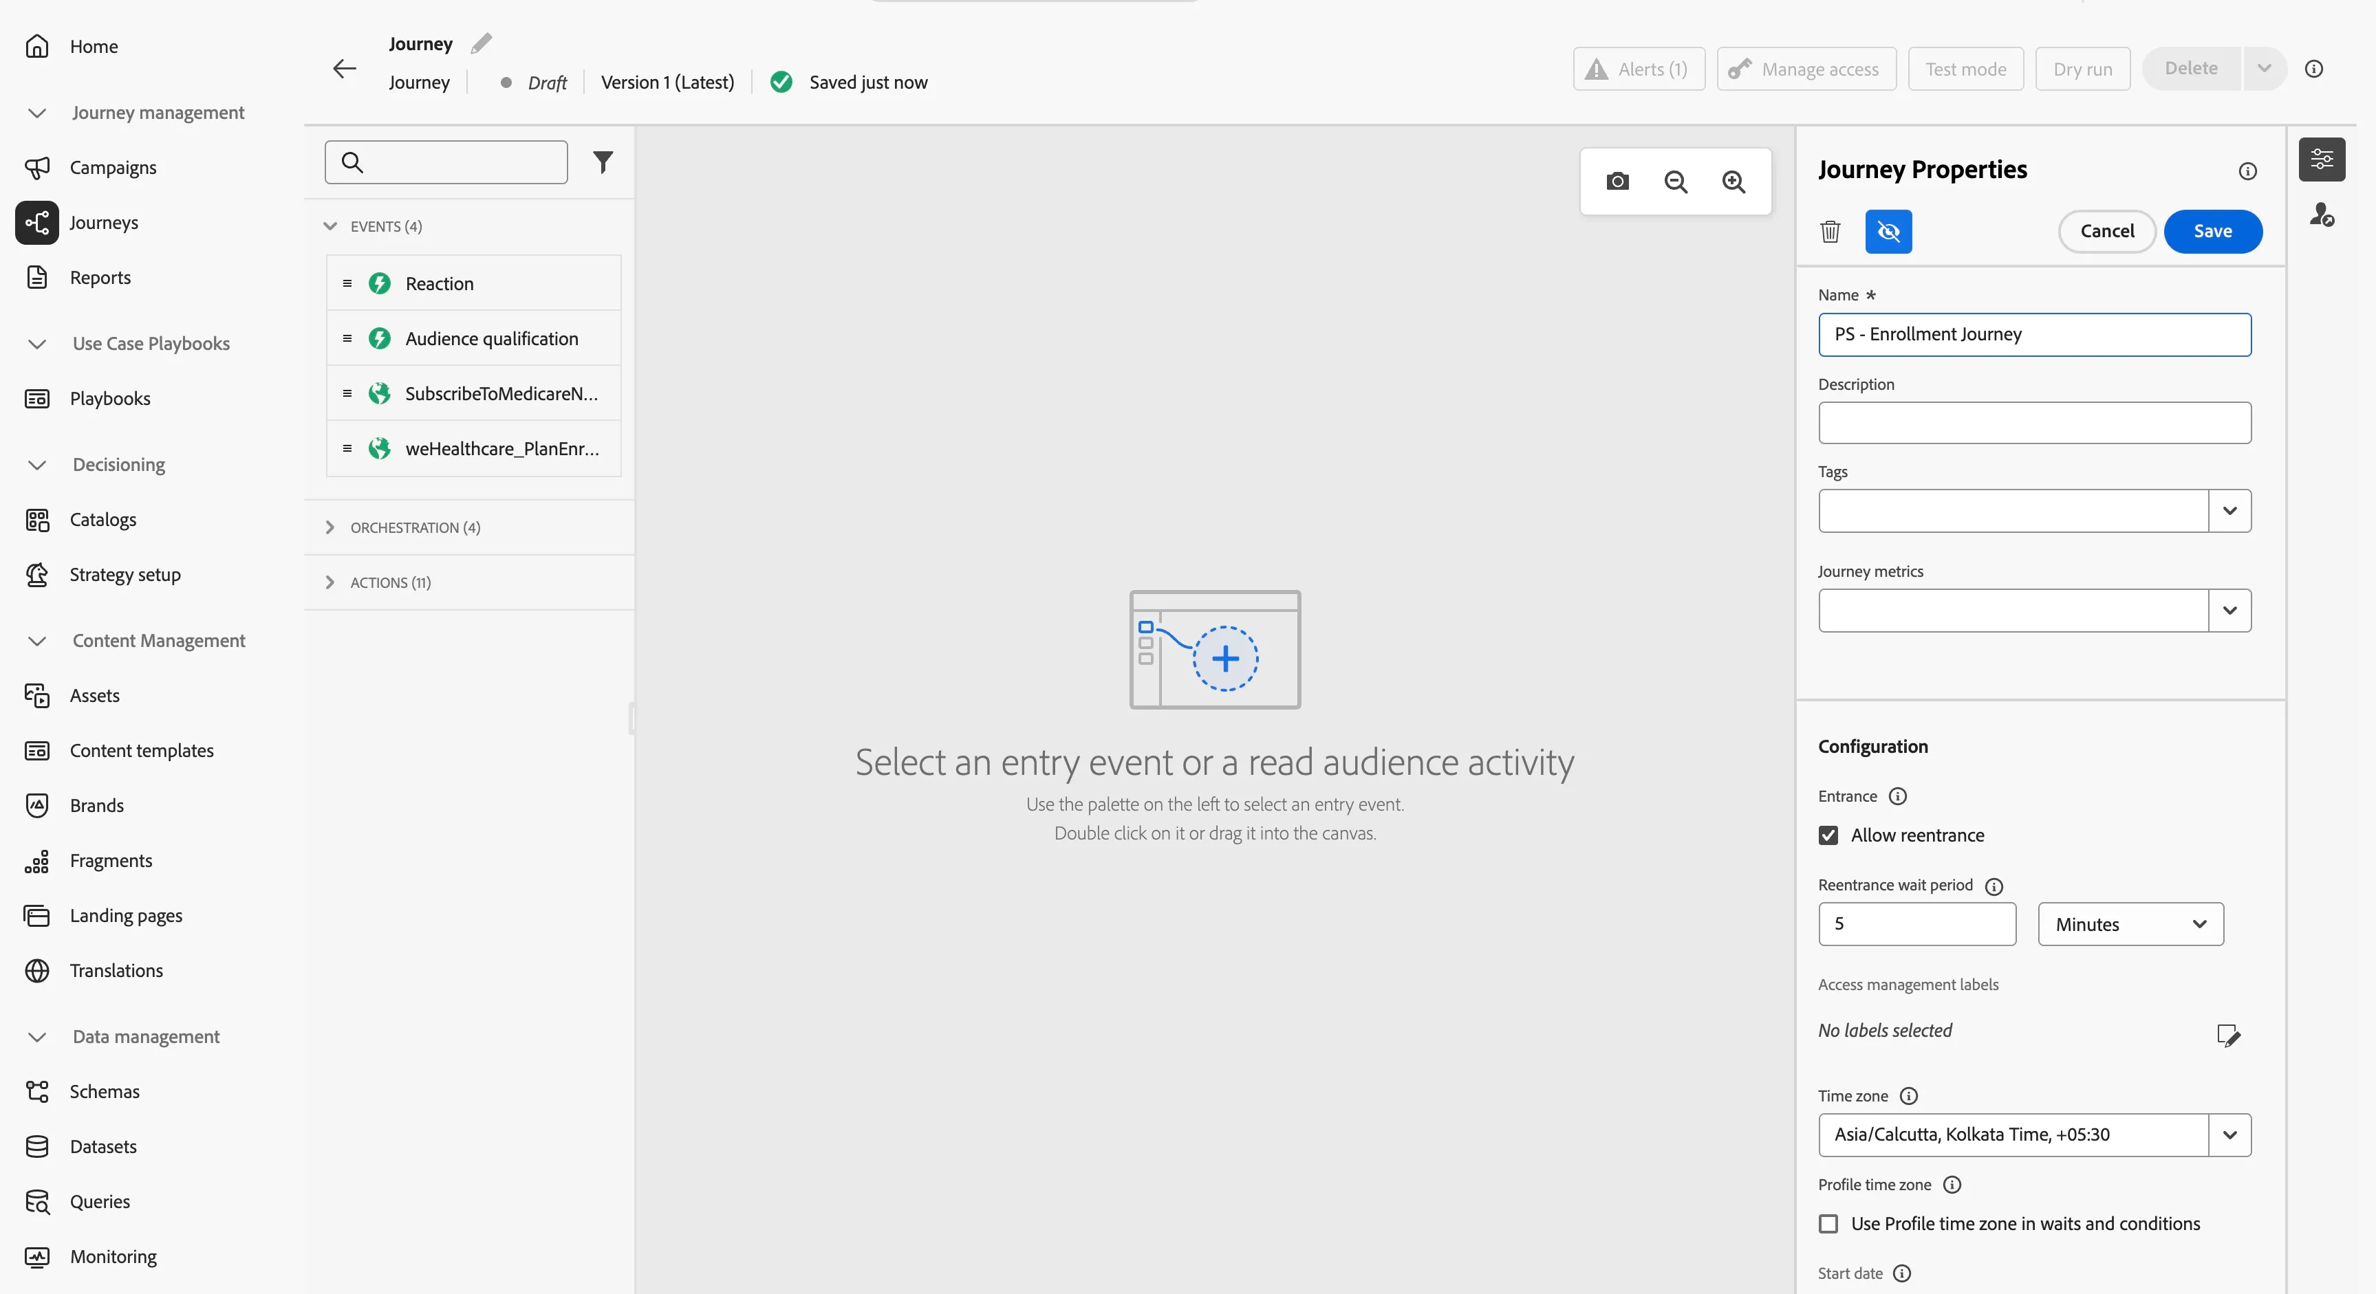Click the info icon beside Journey Properties
This screenshot has width=2376, height=1294.
(x=2248, y=171)
